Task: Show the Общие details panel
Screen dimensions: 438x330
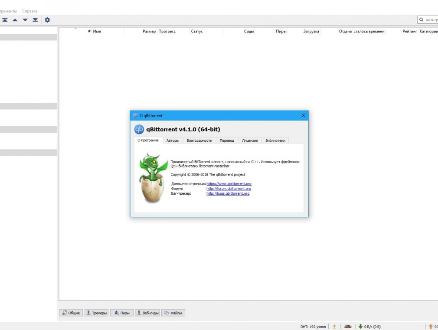Action: (71, 313)
